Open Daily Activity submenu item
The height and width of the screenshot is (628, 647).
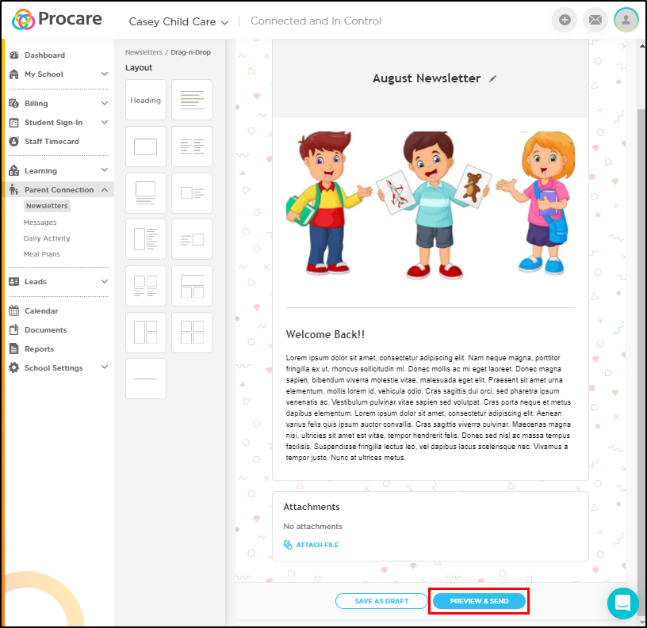click(x=47, y=238)
